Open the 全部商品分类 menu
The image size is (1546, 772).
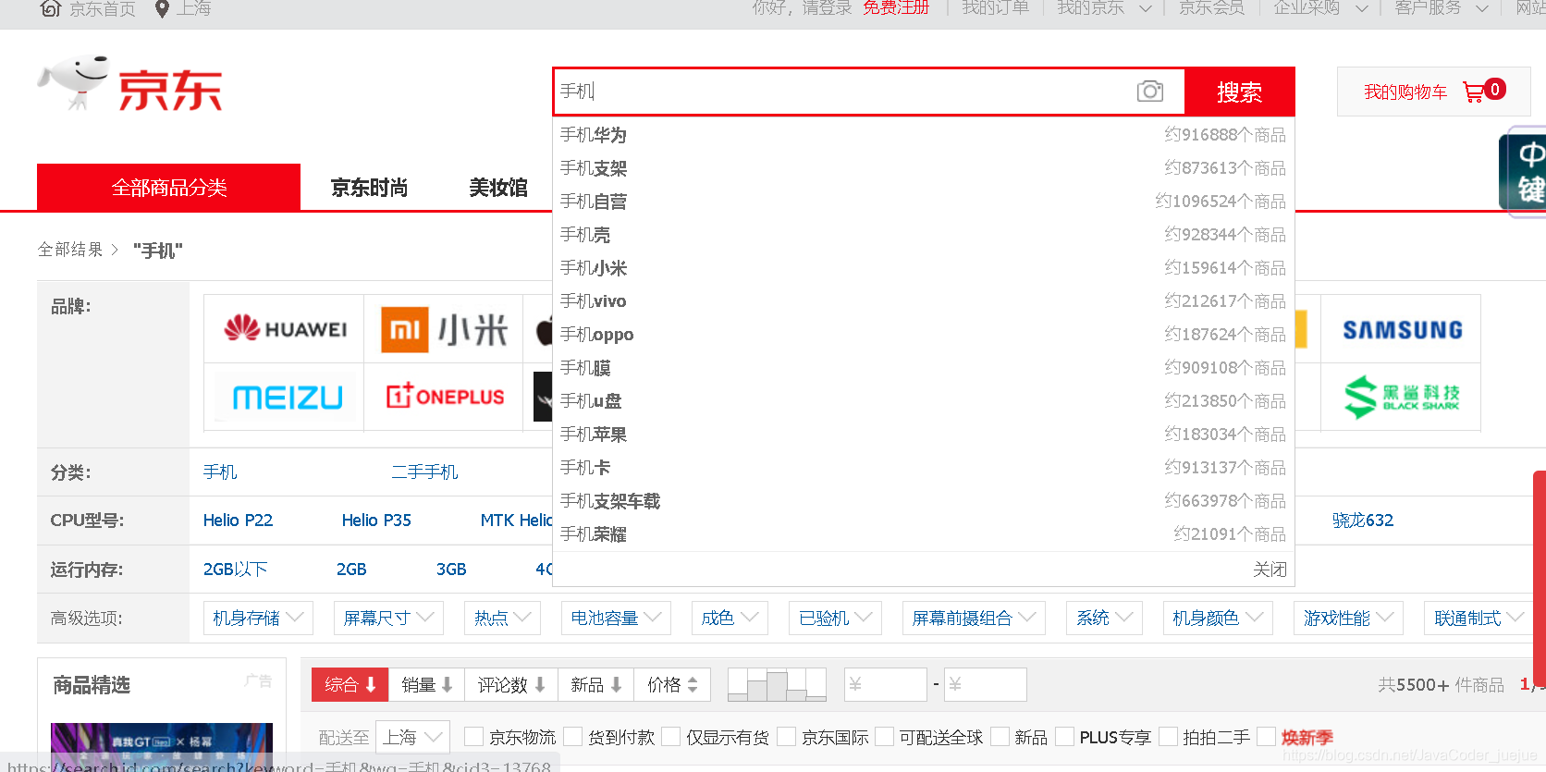168,188
